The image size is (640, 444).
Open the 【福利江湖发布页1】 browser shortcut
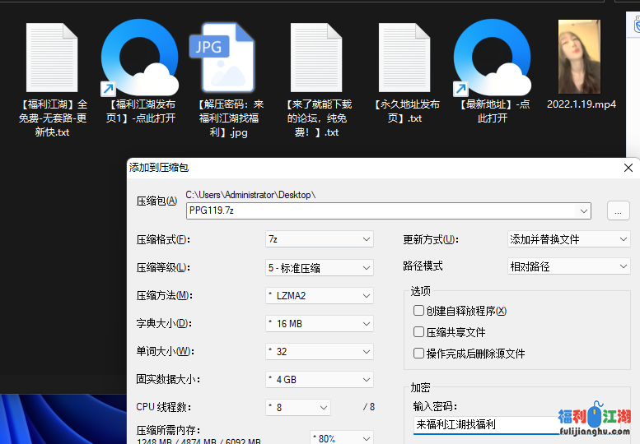tap(139, 58)
